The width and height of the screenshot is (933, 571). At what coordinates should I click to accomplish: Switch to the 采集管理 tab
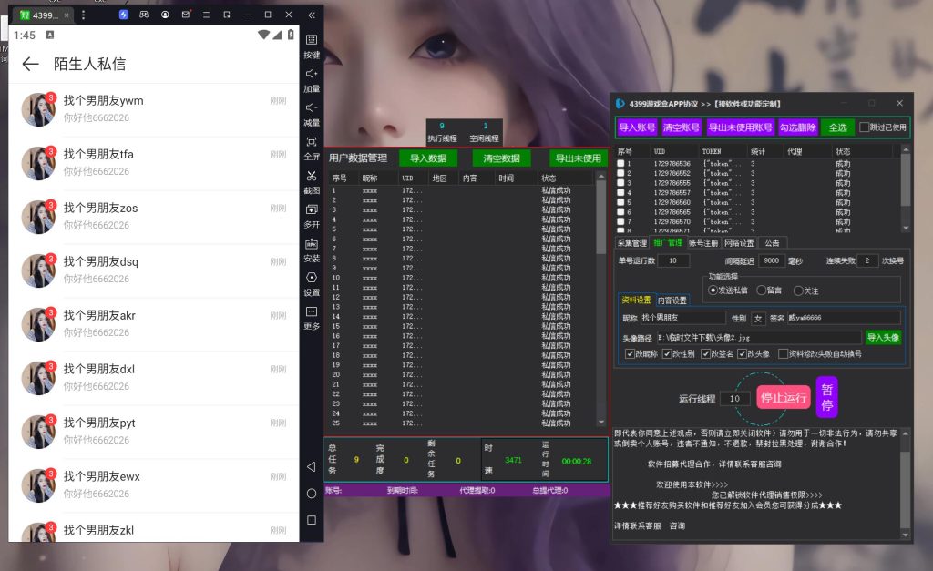(631, 242)
